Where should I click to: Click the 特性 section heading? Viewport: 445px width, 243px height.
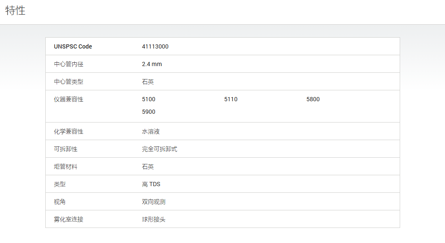[x=16, y=10]
